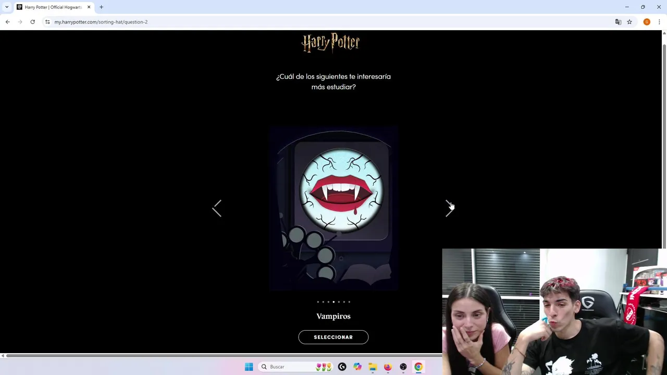Click the question text about studying
This screenshot has height=375, width=667.
(x=333, y=82)
